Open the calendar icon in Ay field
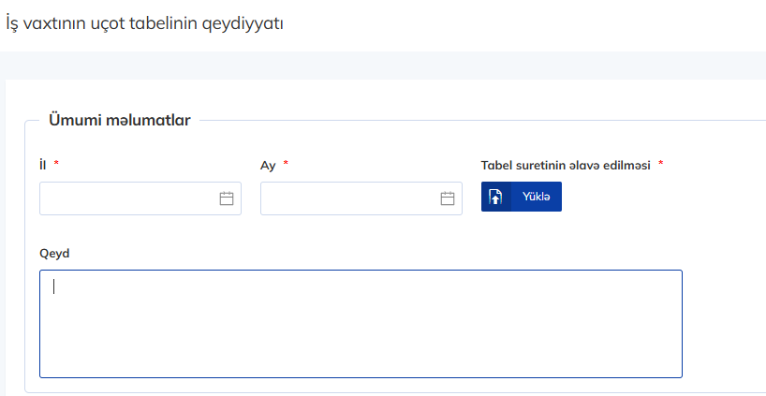This screenshot has width=766, height=396. [447, 198]
